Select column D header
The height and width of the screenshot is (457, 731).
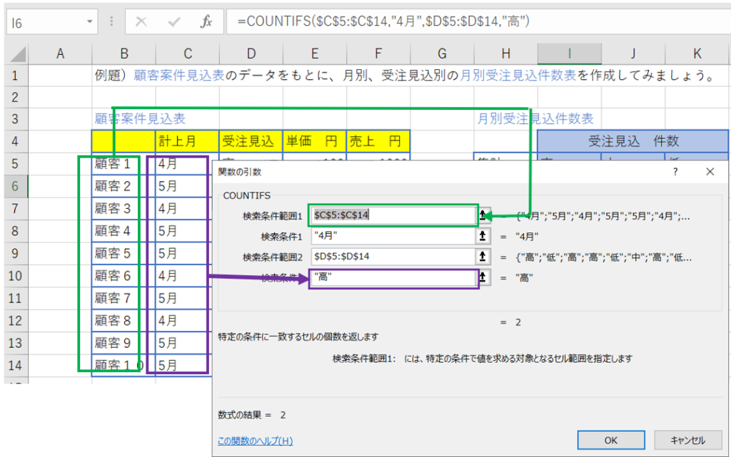(251, 53)
